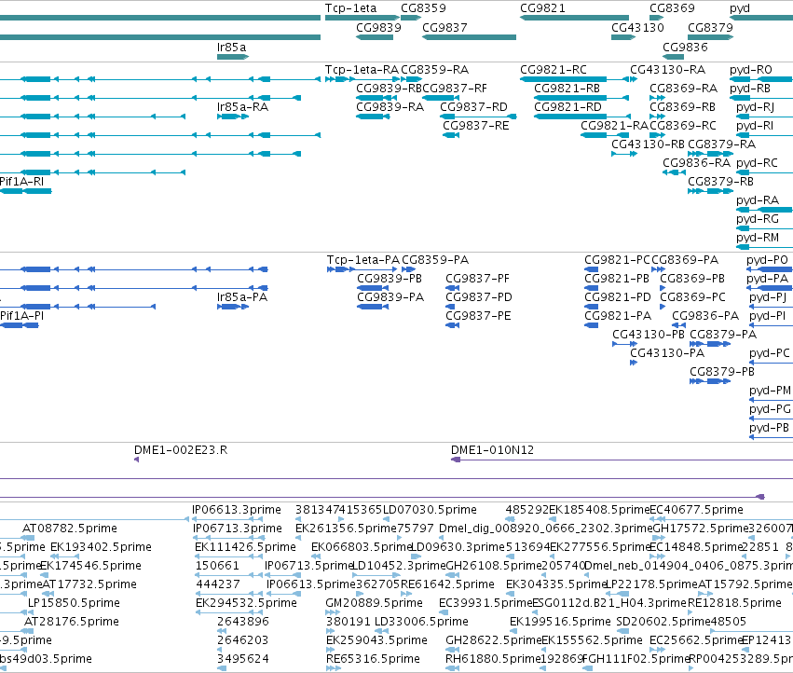Click the CG8369 gene label
The image size is (793, 673).
point(672,8)
